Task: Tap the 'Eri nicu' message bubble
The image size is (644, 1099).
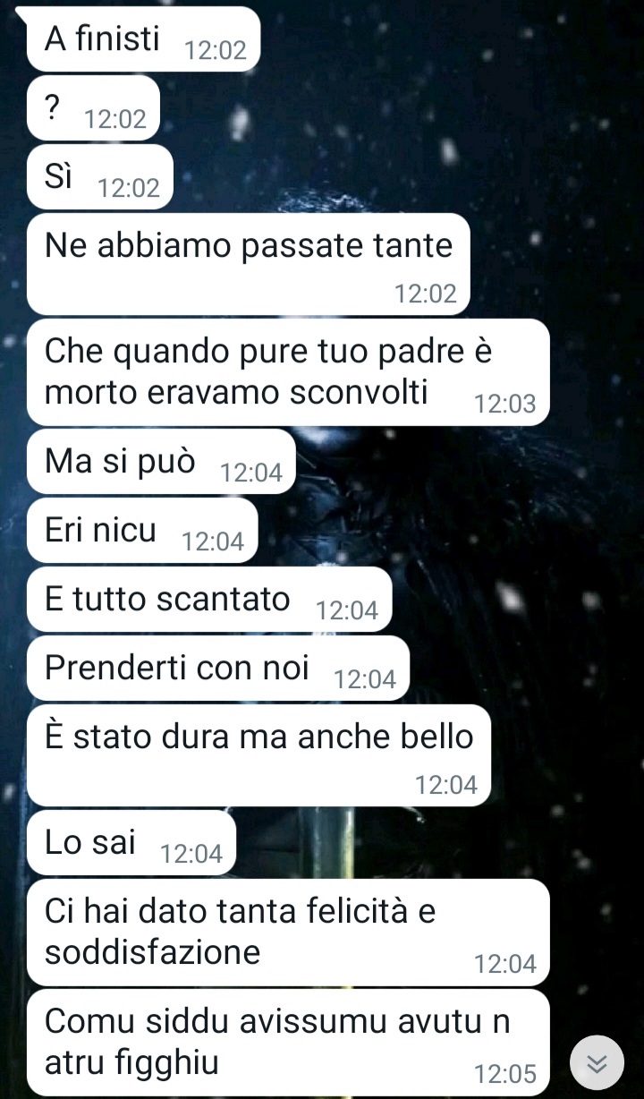Action: [x=142, y=530]
